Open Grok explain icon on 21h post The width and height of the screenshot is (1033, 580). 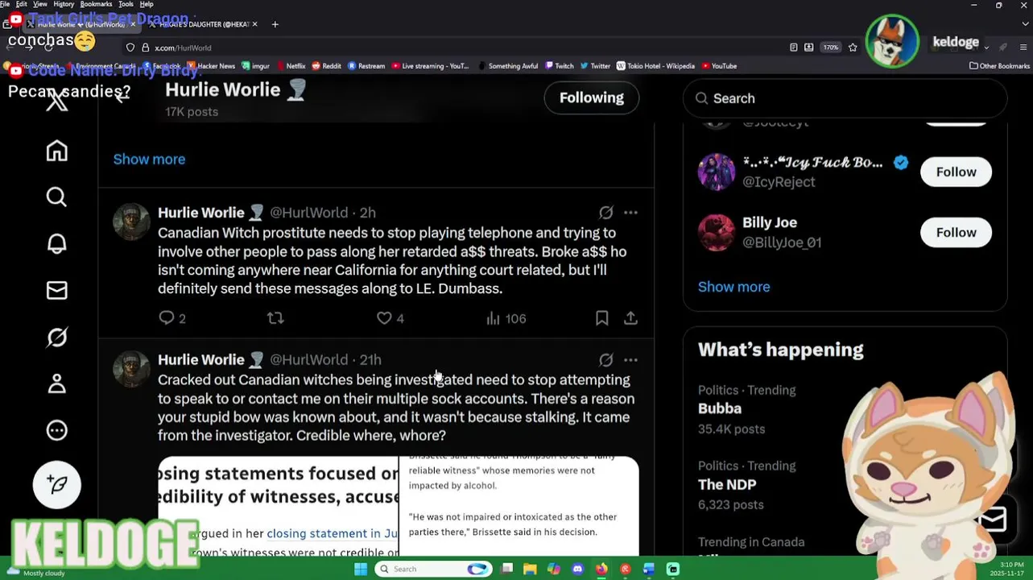click(x=605, y=360)
